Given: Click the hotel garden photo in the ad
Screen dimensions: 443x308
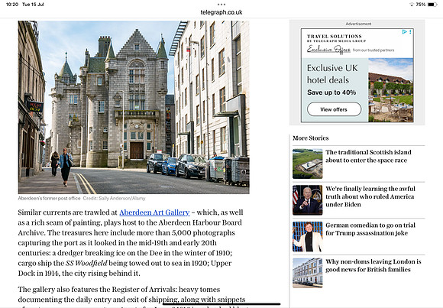Looking at the screenshot, I should click(x=391, y=90).
